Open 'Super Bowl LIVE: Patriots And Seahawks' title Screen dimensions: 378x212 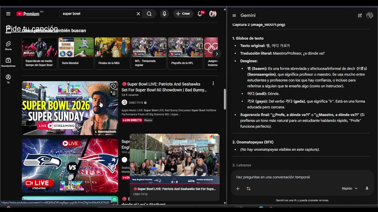164,87
